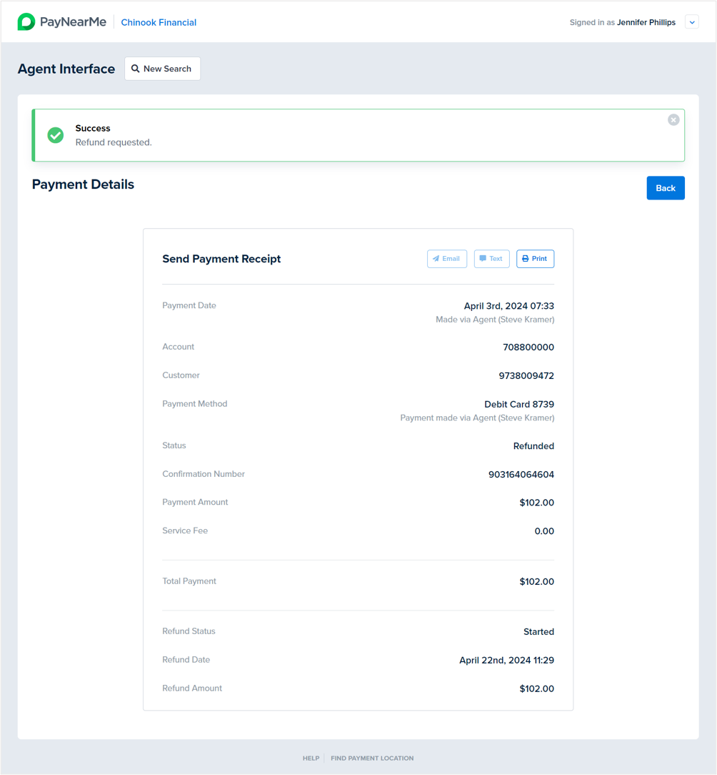The height and width of the screenshot is (775, 717).
Task: Select the confirmation number 903164064604
Action: click(521, 475)
